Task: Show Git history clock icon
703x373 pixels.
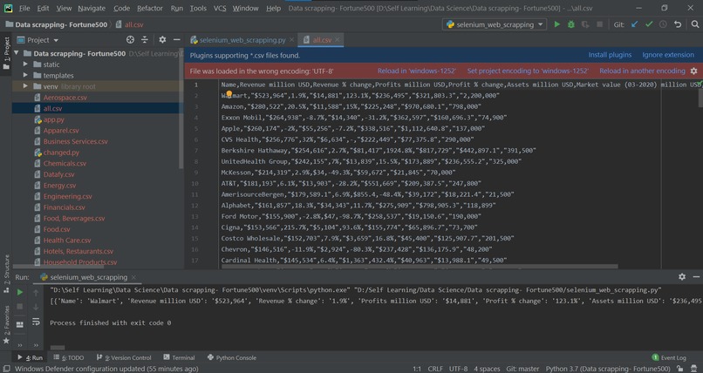Action: 663,24
